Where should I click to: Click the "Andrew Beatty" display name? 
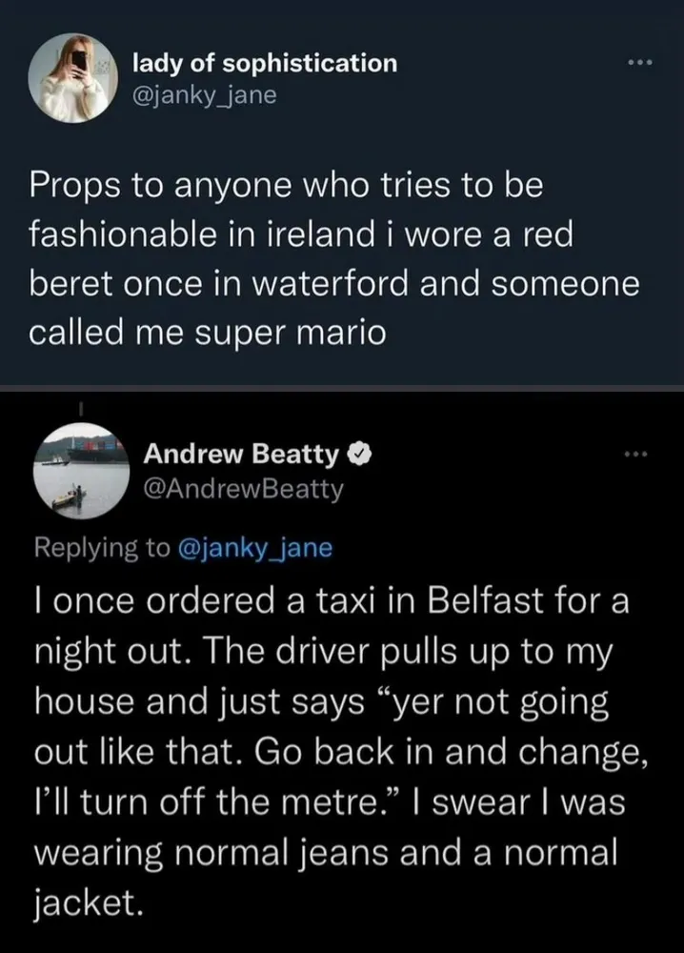pyautogui.click(x=241, y=458)
